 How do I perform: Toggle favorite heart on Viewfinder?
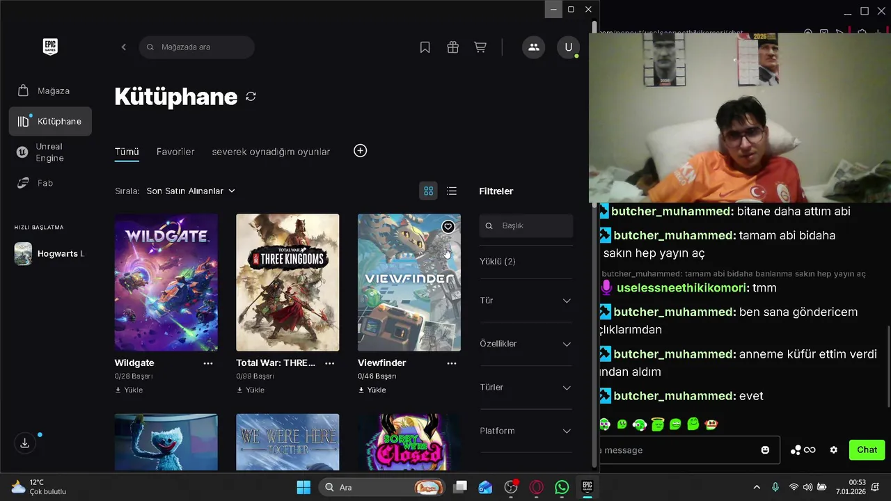(448, 227)
